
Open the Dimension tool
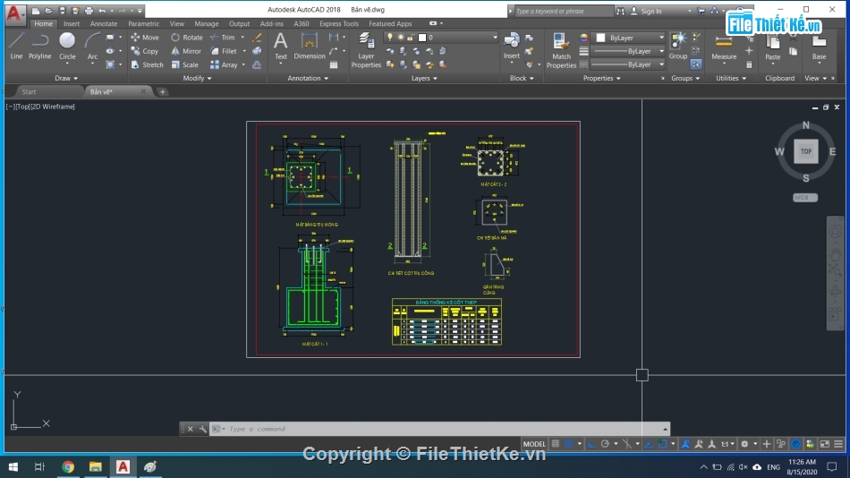(309, 47)
